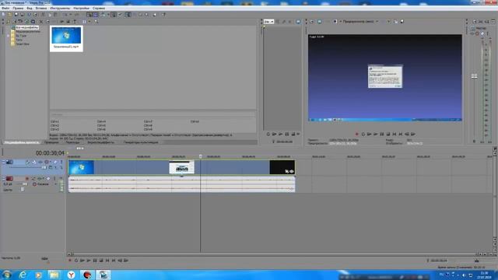Open Vegas Pro from Windows taskbar
498x280 pixels.
point(103,275)
